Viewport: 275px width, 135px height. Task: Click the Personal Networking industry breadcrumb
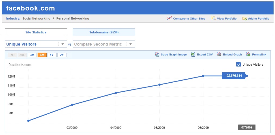[73, 18]
